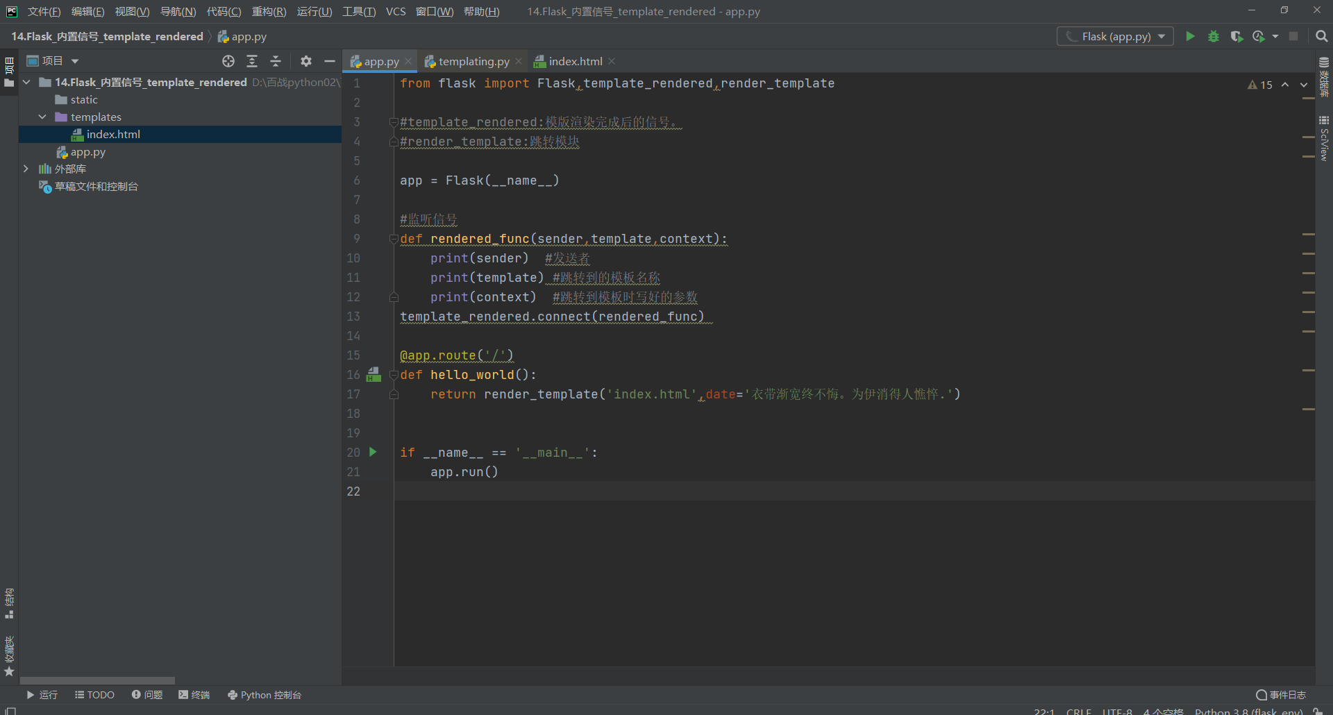Fold the rendered_func definition at line 9
The width and height of the screenshot is (1333, 715).
[394, 239]
